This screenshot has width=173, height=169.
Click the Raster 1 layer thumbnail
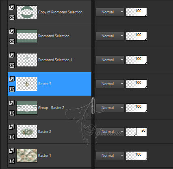[x=27, y=156]
